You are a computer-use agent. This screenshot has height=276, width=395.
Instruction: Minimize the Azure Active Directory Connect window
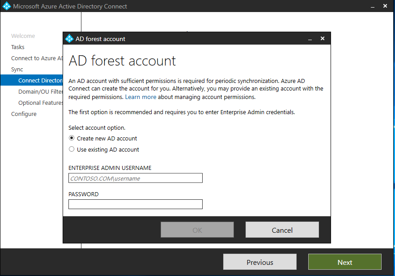tap(373, 6)
